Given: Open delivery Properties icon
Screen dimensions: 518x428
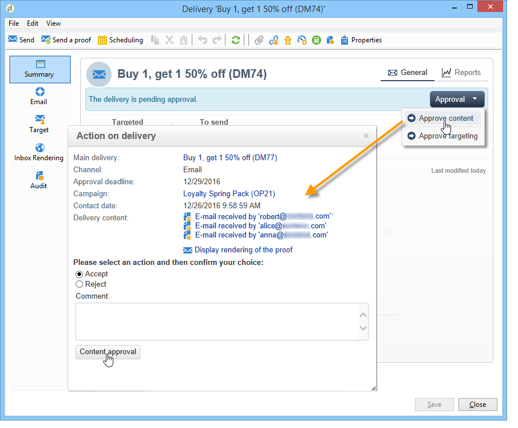Looking at the screenshot, I should tap(344, 40).
